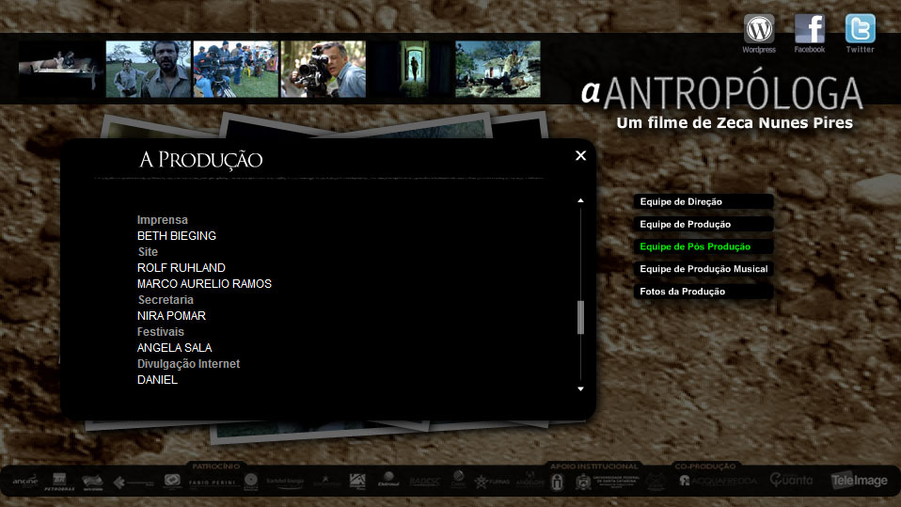Click the 'Secretaria' credit heading

166,300
